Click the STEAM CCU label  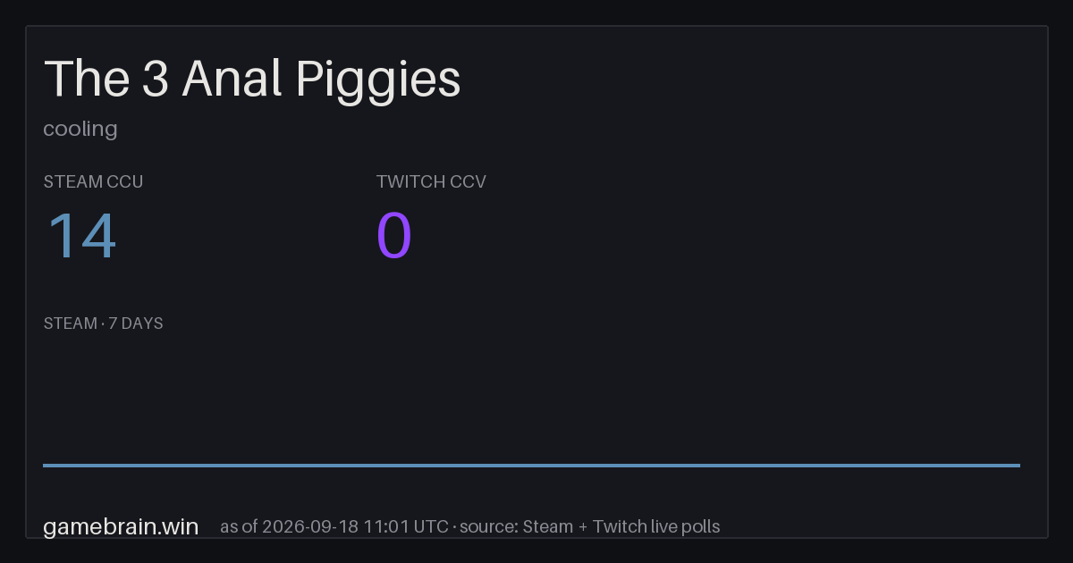(93, 181)
